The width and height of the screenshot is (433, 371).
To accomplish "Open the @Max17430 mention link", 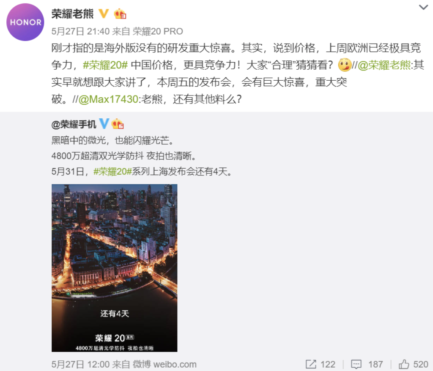I will (x=108, y=99).
